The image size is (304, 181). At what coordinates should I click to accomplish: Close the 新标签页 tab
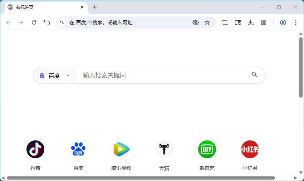[82, 7]
